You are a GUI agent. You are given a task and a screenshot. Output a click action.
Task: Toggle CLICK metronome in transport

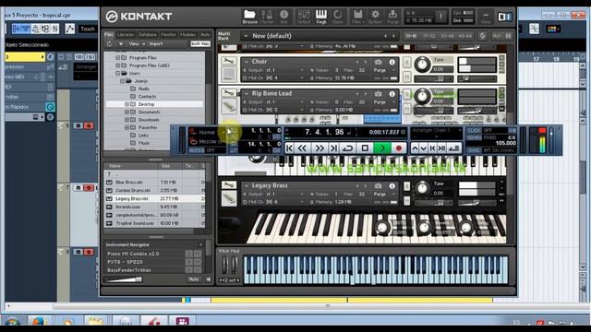click(473, 130)
